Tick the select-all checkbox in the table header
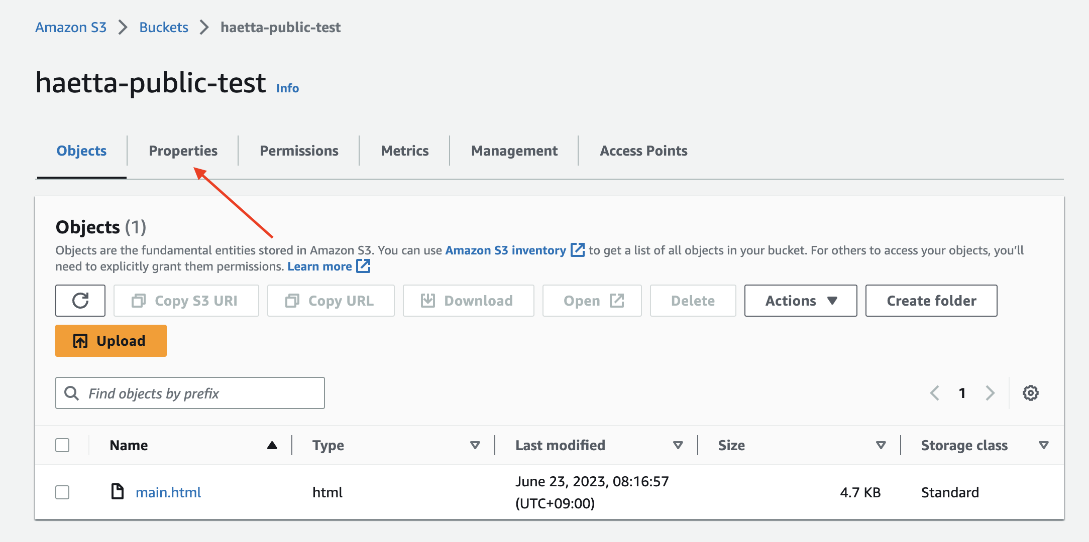1089x542 pixels. click(x=62, y=445)
